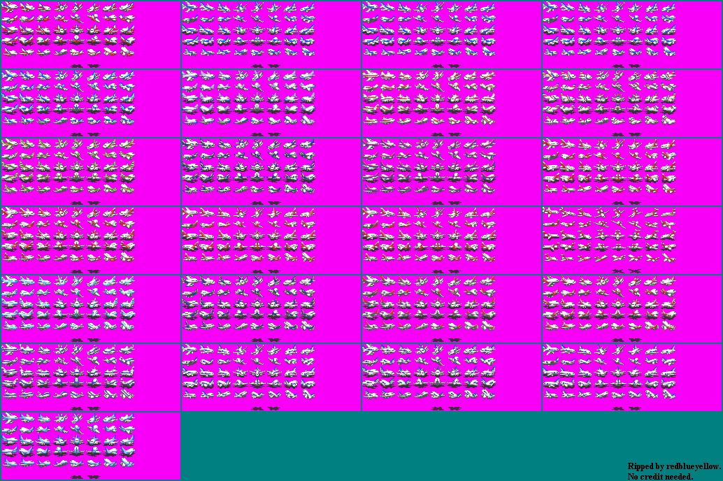Click the "Ripped by redblueyellow." credit text
This screenshot has height=481, width=723.
(x=674, y=466)
